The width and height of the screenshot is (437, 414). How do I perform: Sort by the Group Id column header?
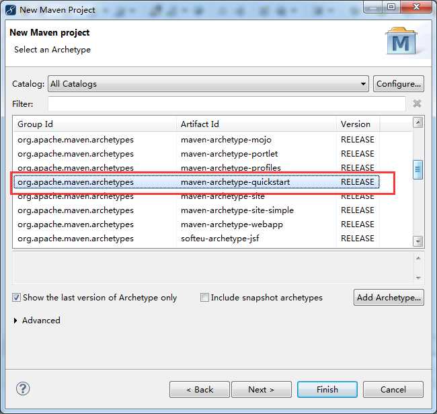click(x=95, y=124)
